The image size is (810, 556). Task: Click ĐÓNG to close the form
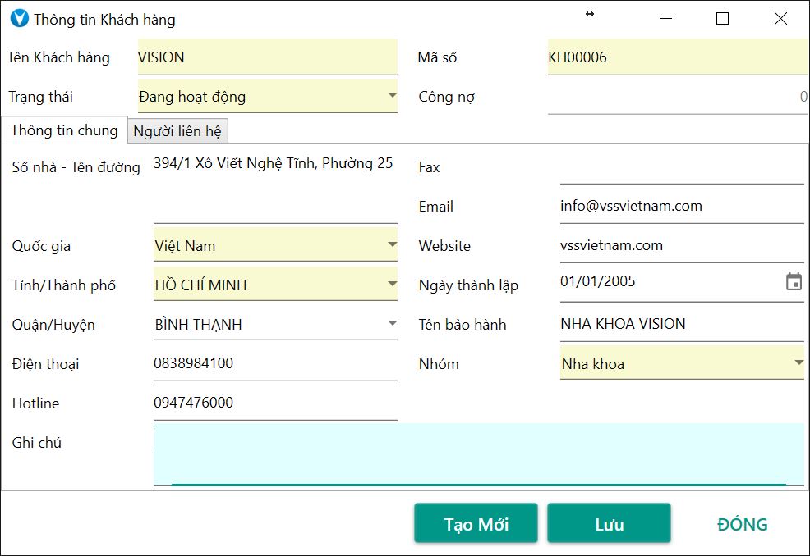pyautogui.click(x=742, y=524)
